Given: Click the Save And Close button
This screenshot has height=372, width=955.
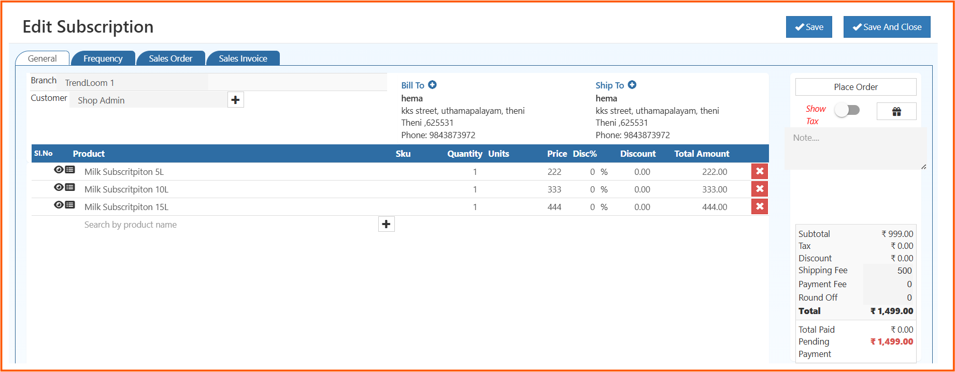Looking at the screenshot, I should [886, 27].
